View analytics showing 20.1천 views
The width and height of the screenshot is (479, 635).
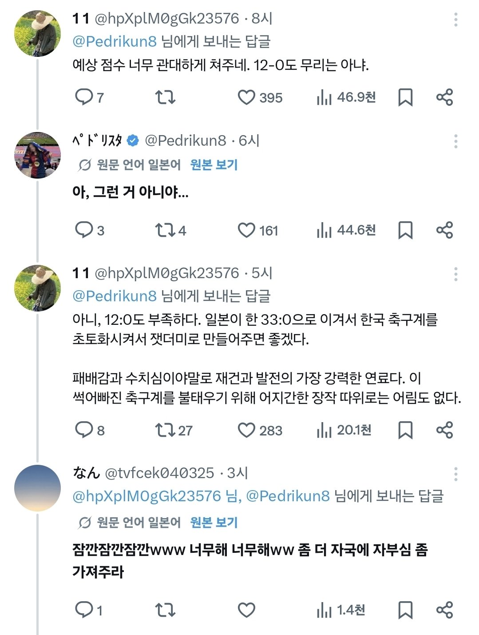coord(344,430)
